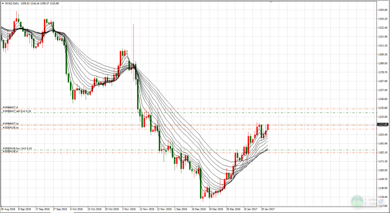
Task: Click the 10 Dec 2016 date label
Action: 199,209
